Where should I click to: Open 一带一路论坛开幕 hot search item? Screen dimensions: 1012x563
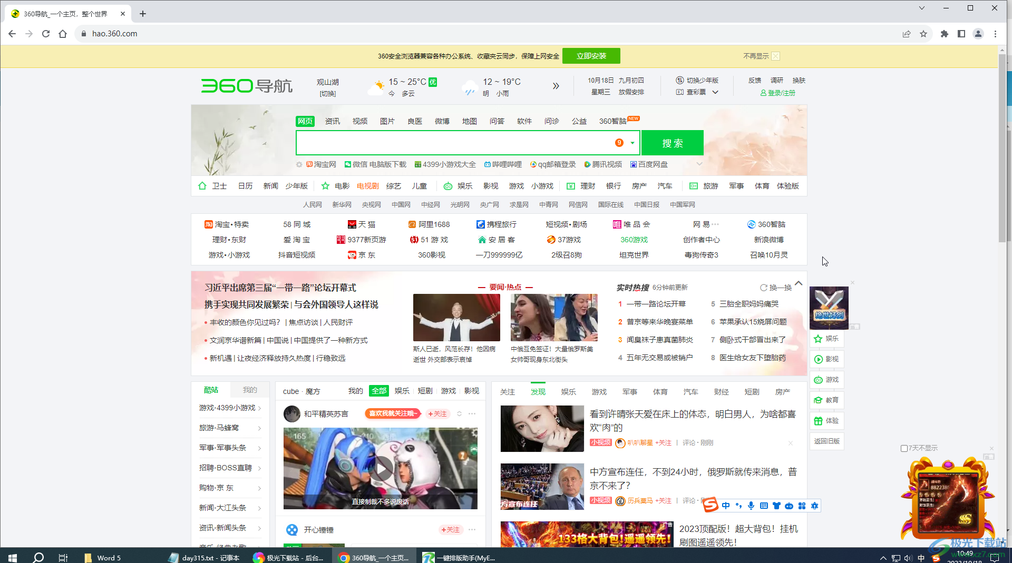(x=656, y=304)
